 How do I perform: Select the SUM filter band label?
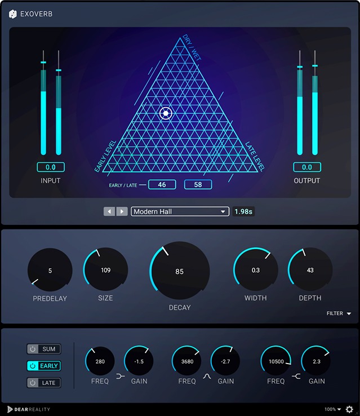click(x=49, y=349)
